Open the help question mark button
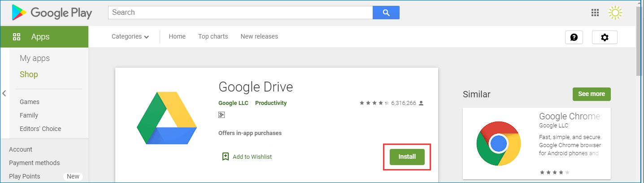 tap(574, 38)
